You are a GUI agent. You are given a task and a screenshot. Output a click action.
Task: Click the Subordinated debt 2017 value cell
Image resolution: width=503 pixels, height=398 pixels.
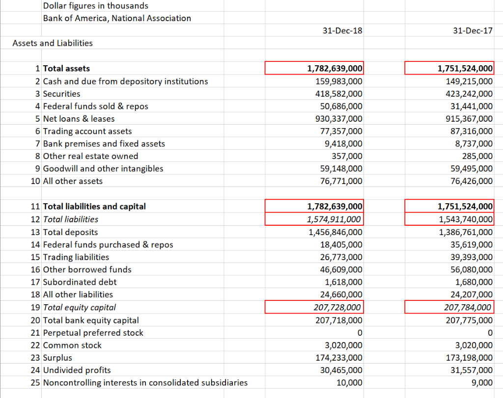[449, 282]
